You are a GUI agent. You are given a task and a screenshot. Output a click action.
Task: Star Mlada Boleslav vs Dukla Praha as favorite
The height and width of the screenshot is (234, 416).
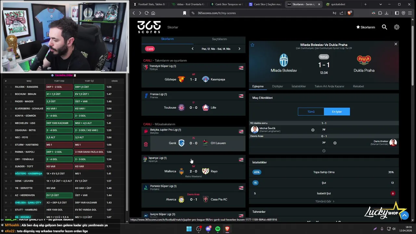252,45
